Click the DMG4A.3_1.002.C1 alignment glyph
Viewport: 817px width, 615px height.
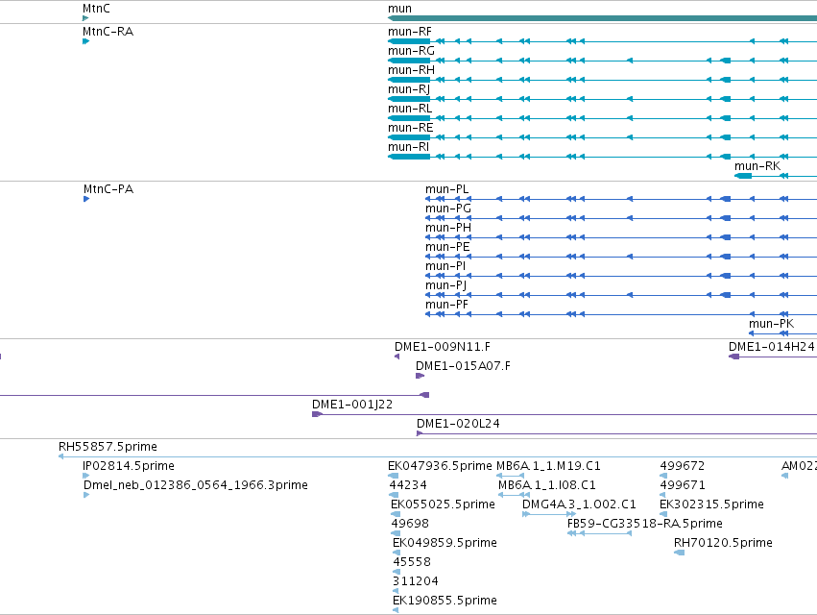pyautogui.click(x=549, y=514)
